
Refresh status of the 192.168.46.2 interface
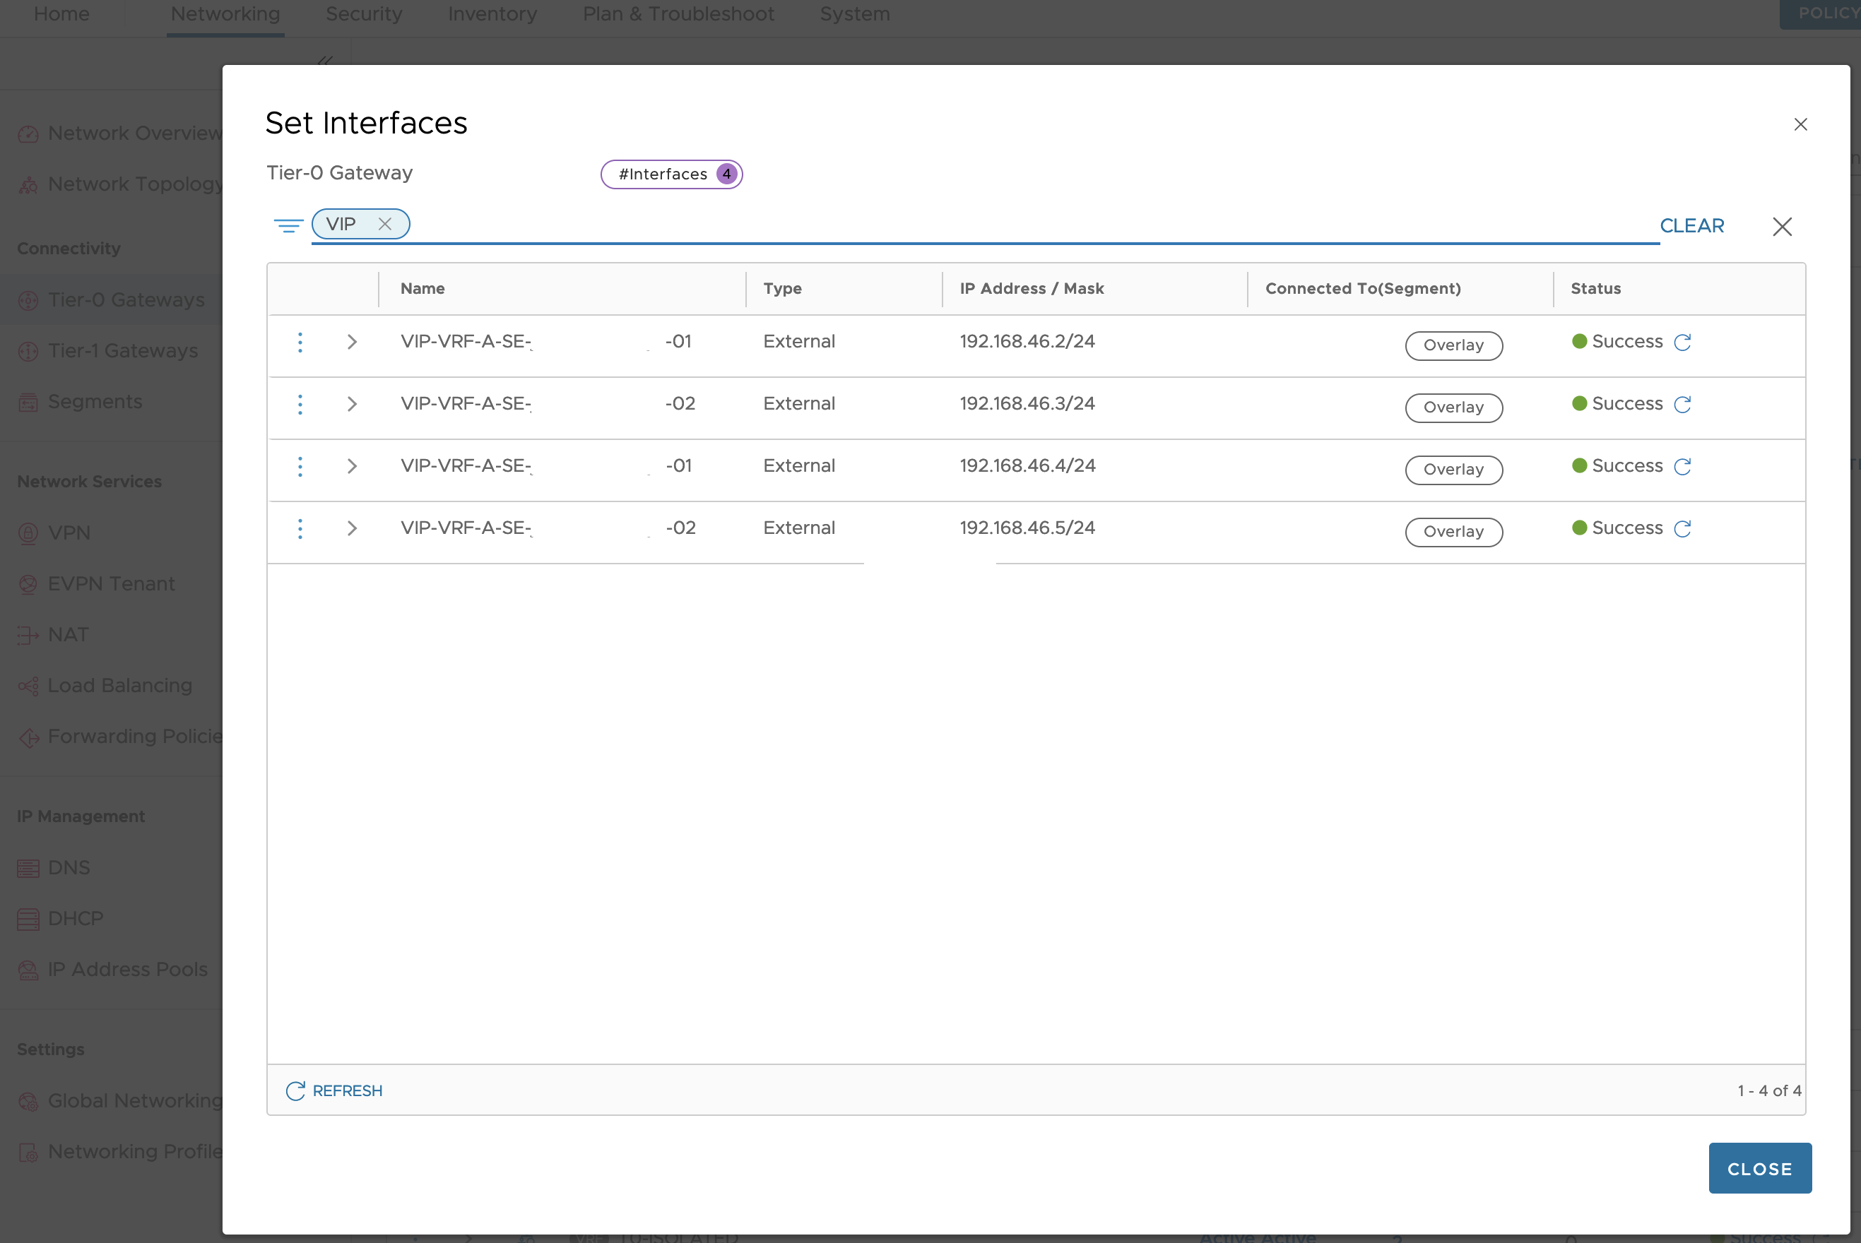click(x=1682, y=342)
